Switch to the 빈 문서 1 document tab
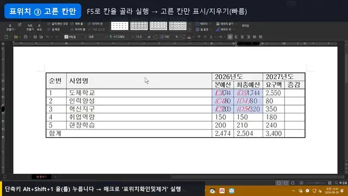 click(x=41, y=177)
